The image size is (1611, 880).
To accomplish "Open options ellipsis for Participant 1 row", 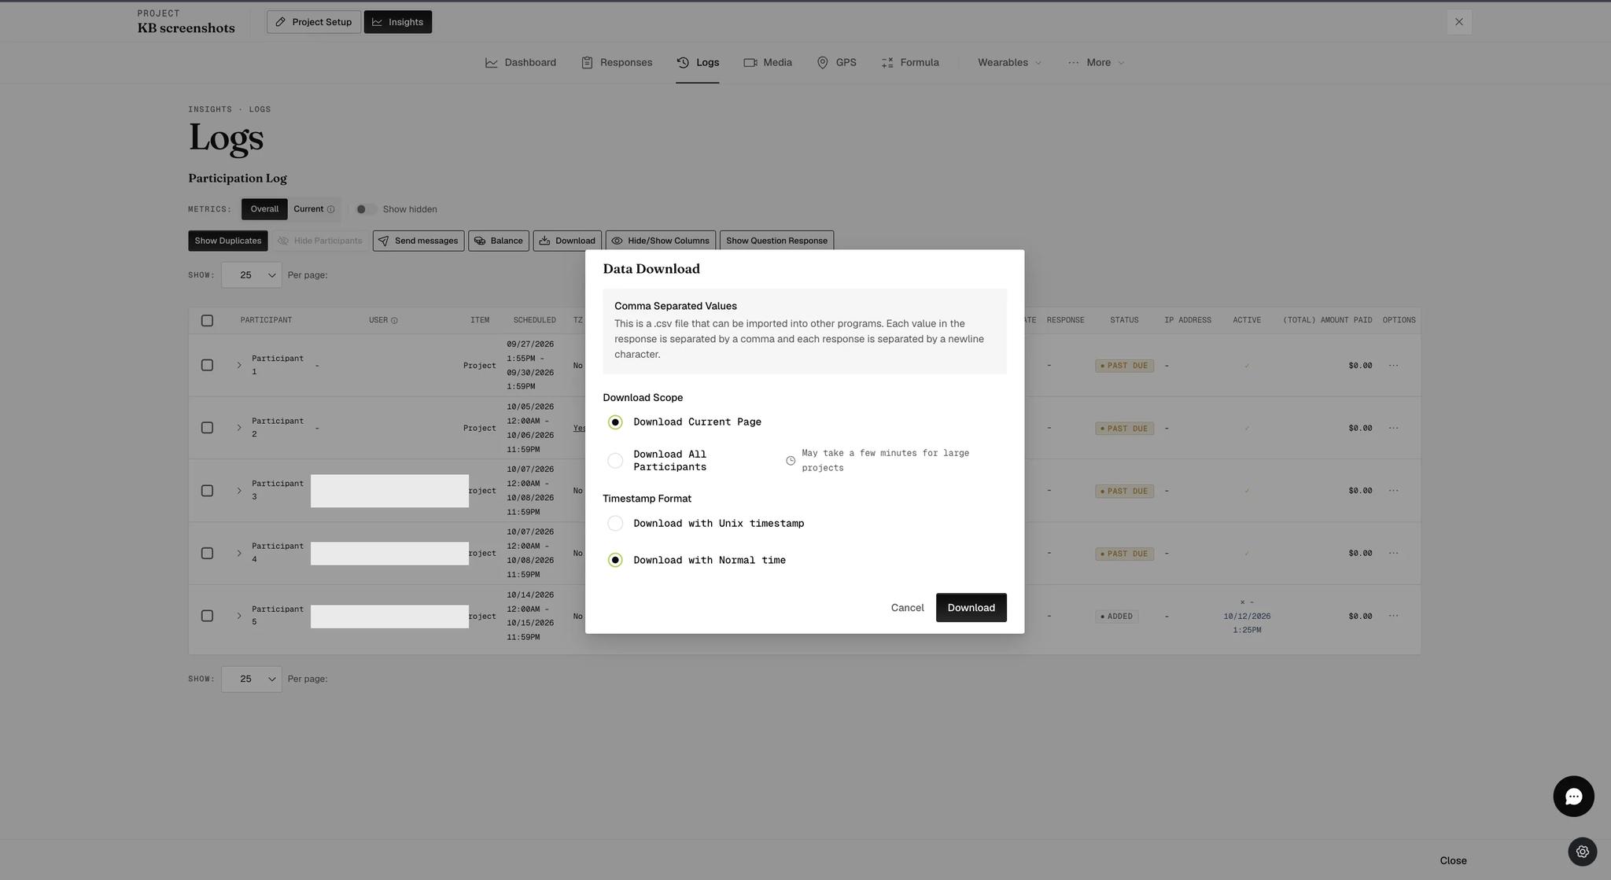I will [1393, 366].
